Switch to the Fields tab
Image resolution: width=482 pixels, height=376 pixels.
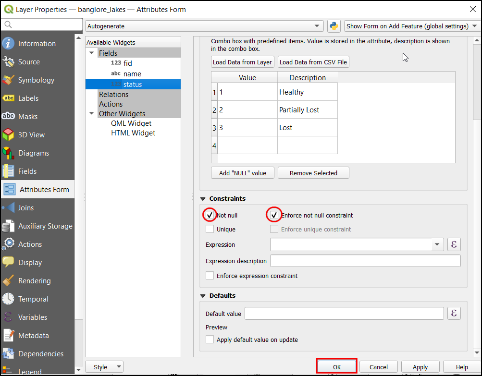37,171
